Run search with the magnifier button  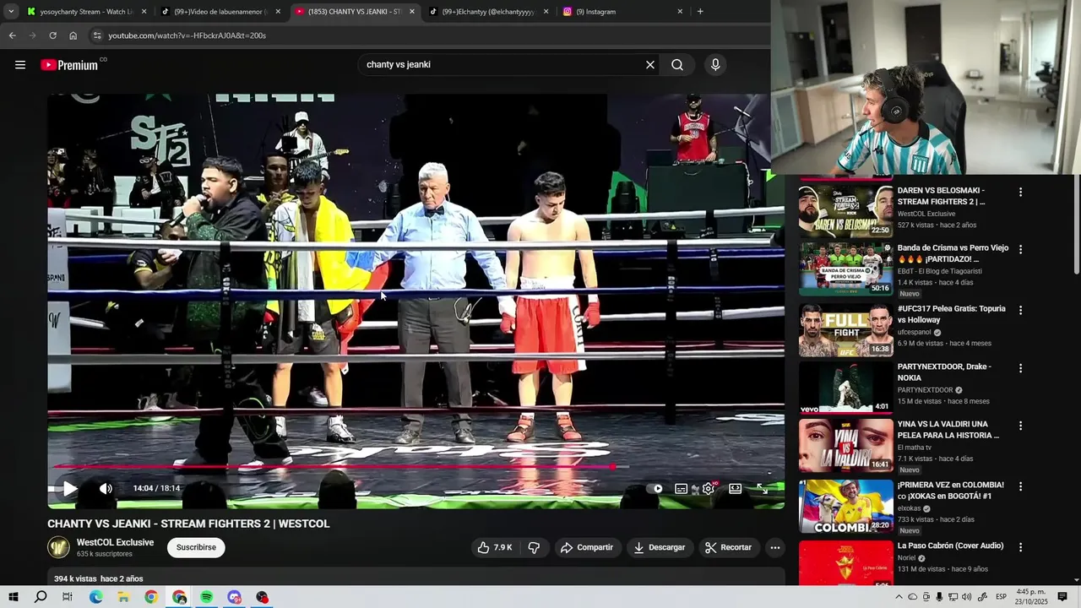click(x=677, y=65)
